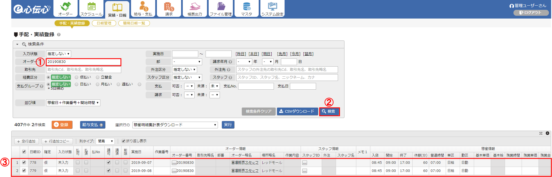The width and height of the screenshot is (552, 177).
Task: Click the [本日] date shortcut link
Action: click(x=254, y=54)
